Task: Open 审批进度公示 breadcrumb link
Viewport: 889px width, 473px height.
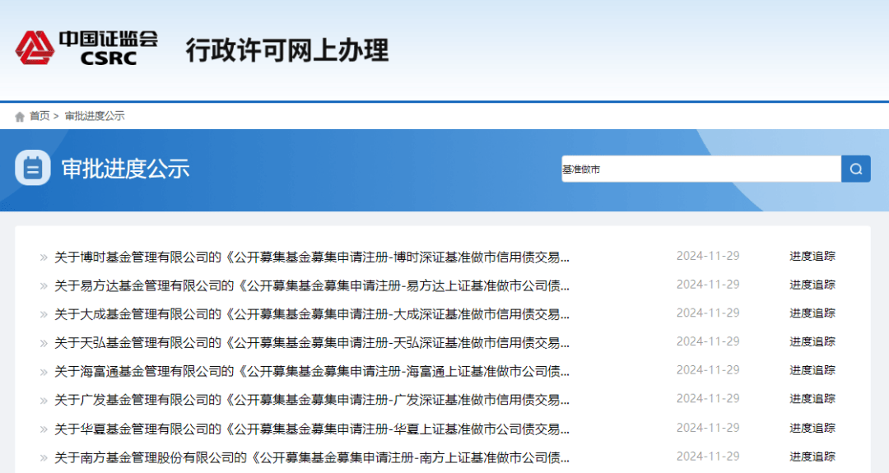Action: pyautogui.click(x=95, y=116)
